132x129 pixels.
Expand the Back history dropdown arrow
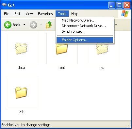(25, 25)
